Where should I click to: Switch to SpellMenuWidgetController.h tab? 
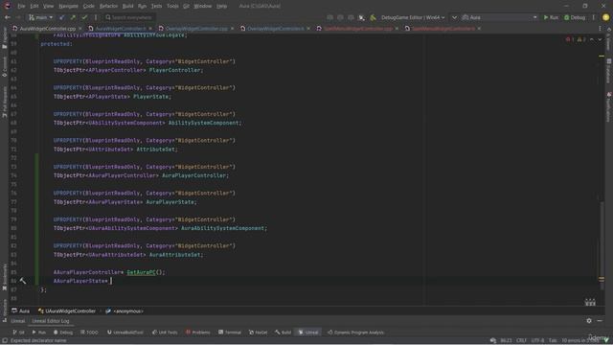(x=440, y=29)
